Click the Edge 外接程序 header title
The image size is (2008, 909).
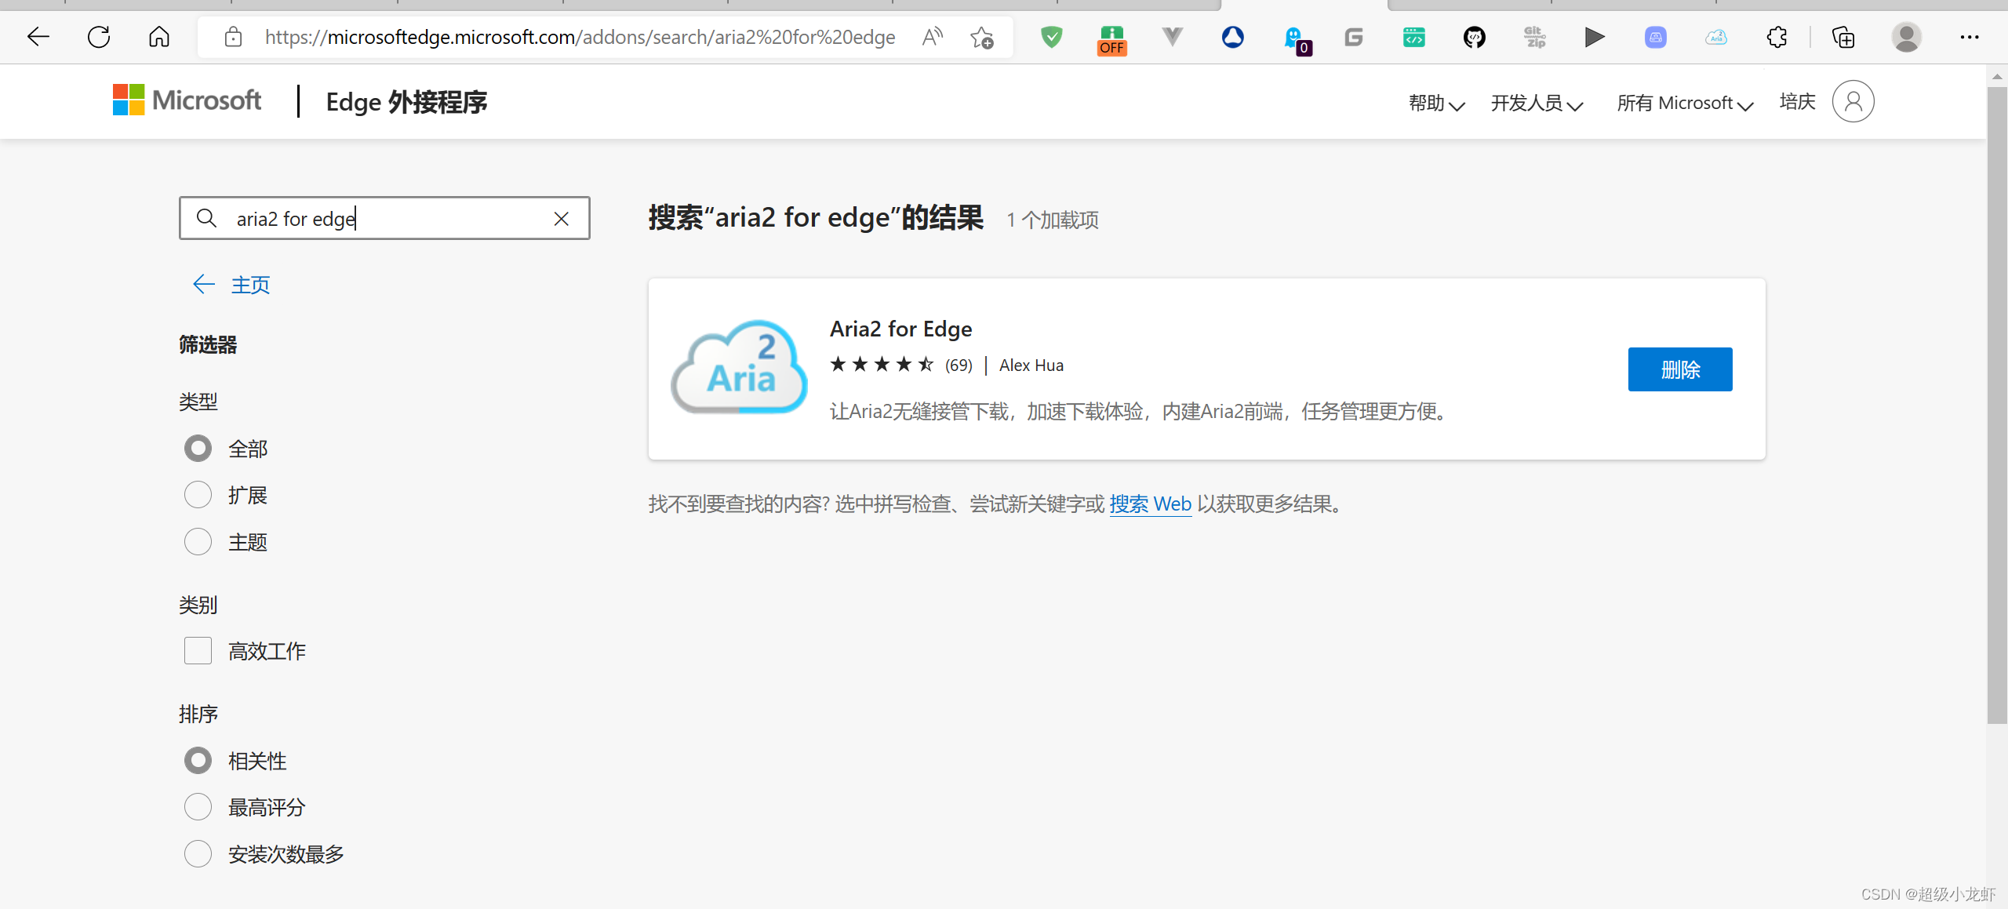(x=406, y=102)
